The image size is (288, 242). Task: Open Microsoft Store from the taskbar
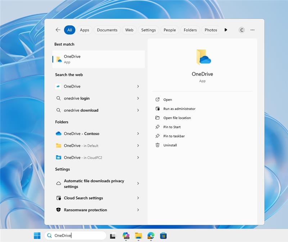[x=163, y=236]
